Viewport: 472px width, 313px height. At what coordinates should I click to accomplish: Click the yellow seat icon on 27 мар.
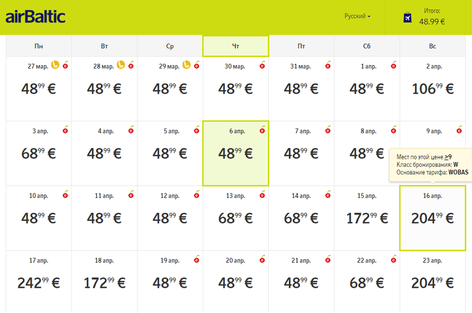coord(56,65)
